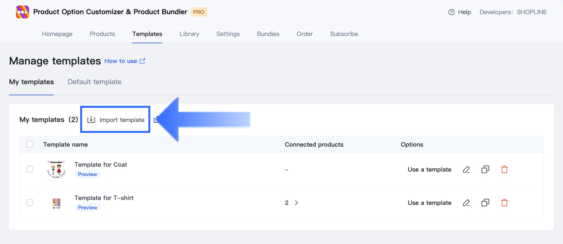563x244 pixels.
Task: Copy the Template for T-shirt
Action: click(485, 203)
